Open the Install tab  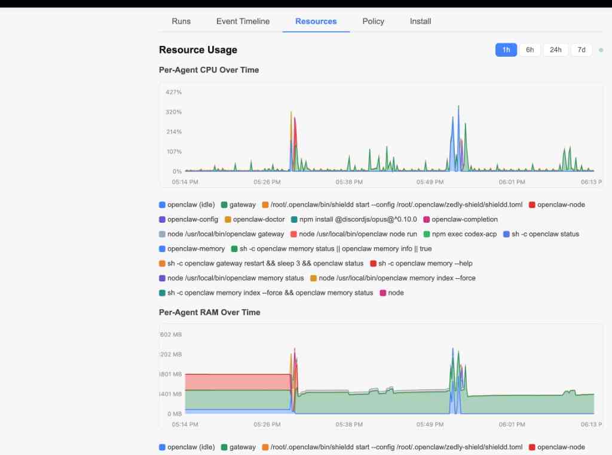pos(420,21)
